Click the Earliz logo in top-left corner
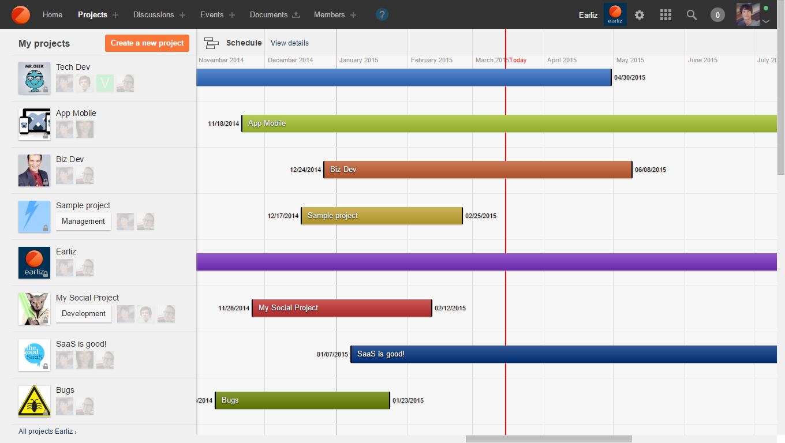This screenshot has width=785, height=443. pyautogui.click(x=21, y=14)
